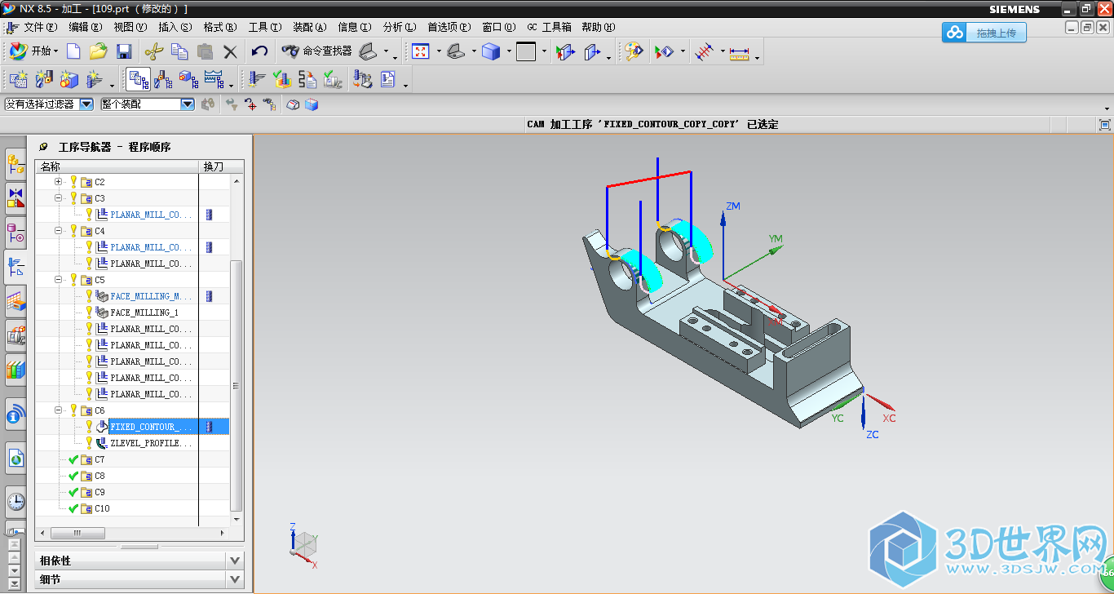
Task: Delete using the X icon in toolbar
Action: [230, 51]
